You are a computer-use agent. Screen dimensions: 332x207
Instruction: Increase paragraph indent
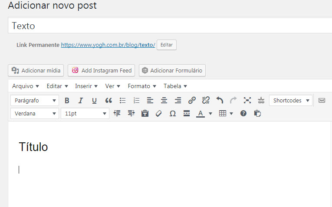coord(131,113)
